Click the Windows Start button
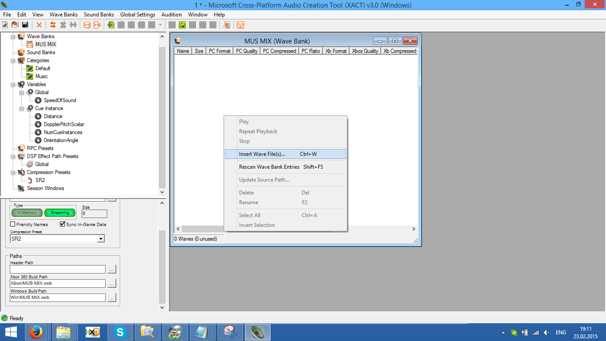The height and width of the screenshot is (341, 606). pos(11,332)
